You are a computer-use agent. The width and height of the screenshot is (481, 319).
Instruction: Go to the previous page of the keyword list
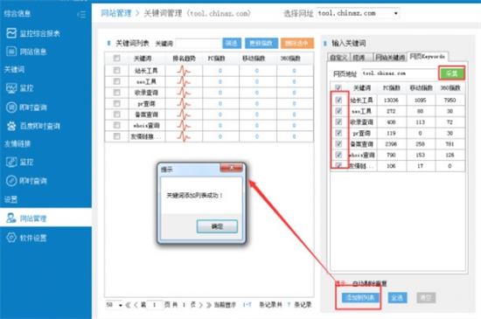[x=136, y=305]
